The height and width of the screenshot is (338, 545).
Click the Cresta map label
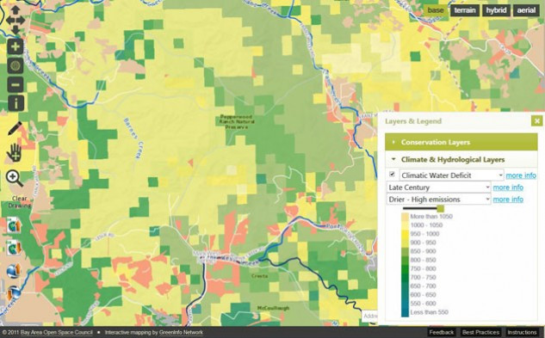260,276
